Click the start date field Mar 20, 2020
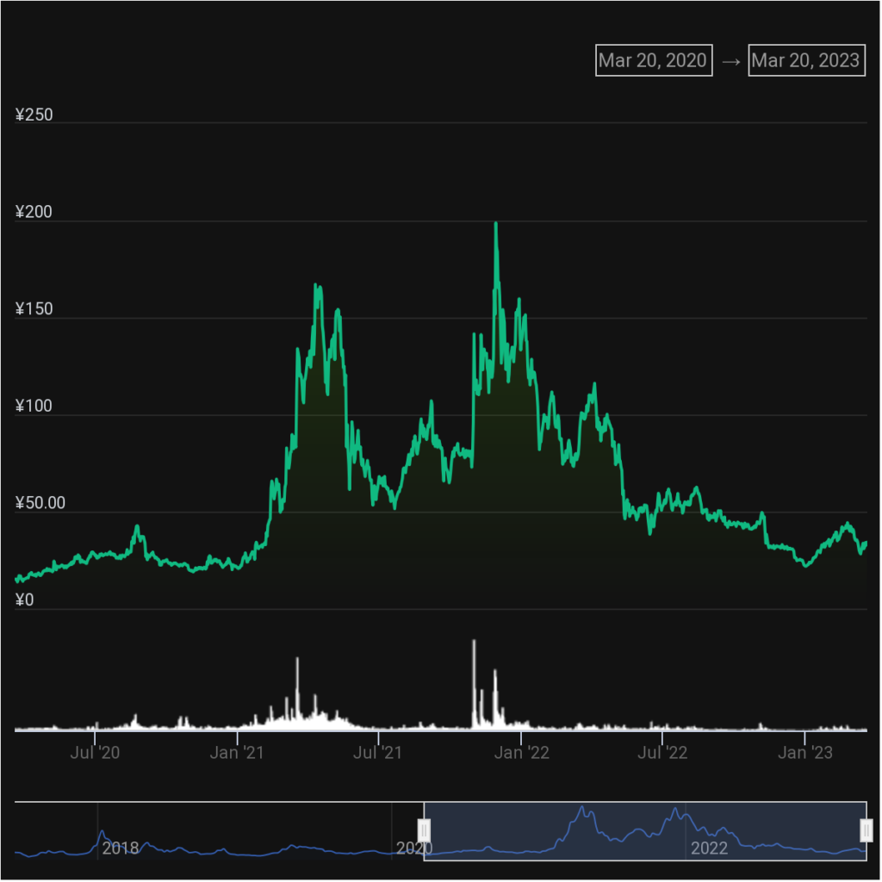 655,60
